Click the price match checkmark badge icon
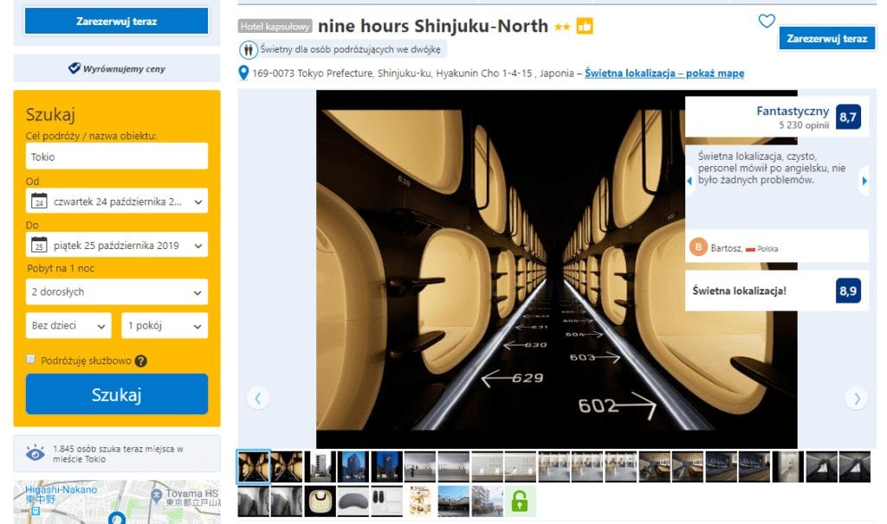This screenshot has height=524, width=887. tap(74, 68)
